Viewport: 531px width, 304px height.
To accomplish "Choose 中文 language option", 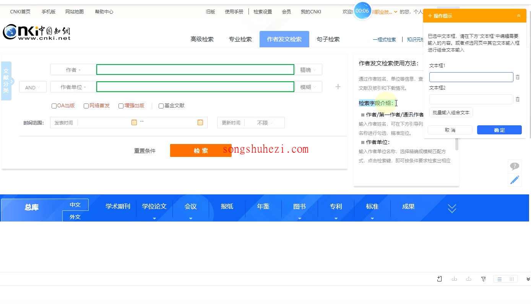I will 75,205.
